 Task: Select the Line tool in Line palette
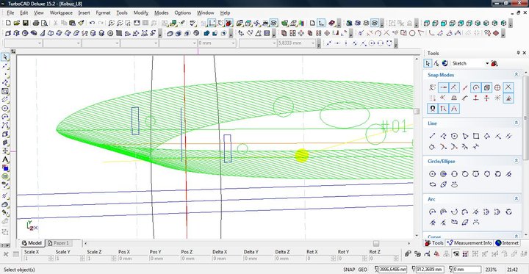click(432, 136)
